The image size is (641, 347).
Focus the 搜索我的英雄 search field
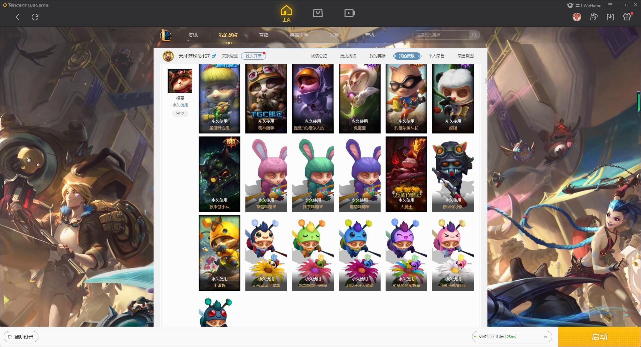[441, 35]
